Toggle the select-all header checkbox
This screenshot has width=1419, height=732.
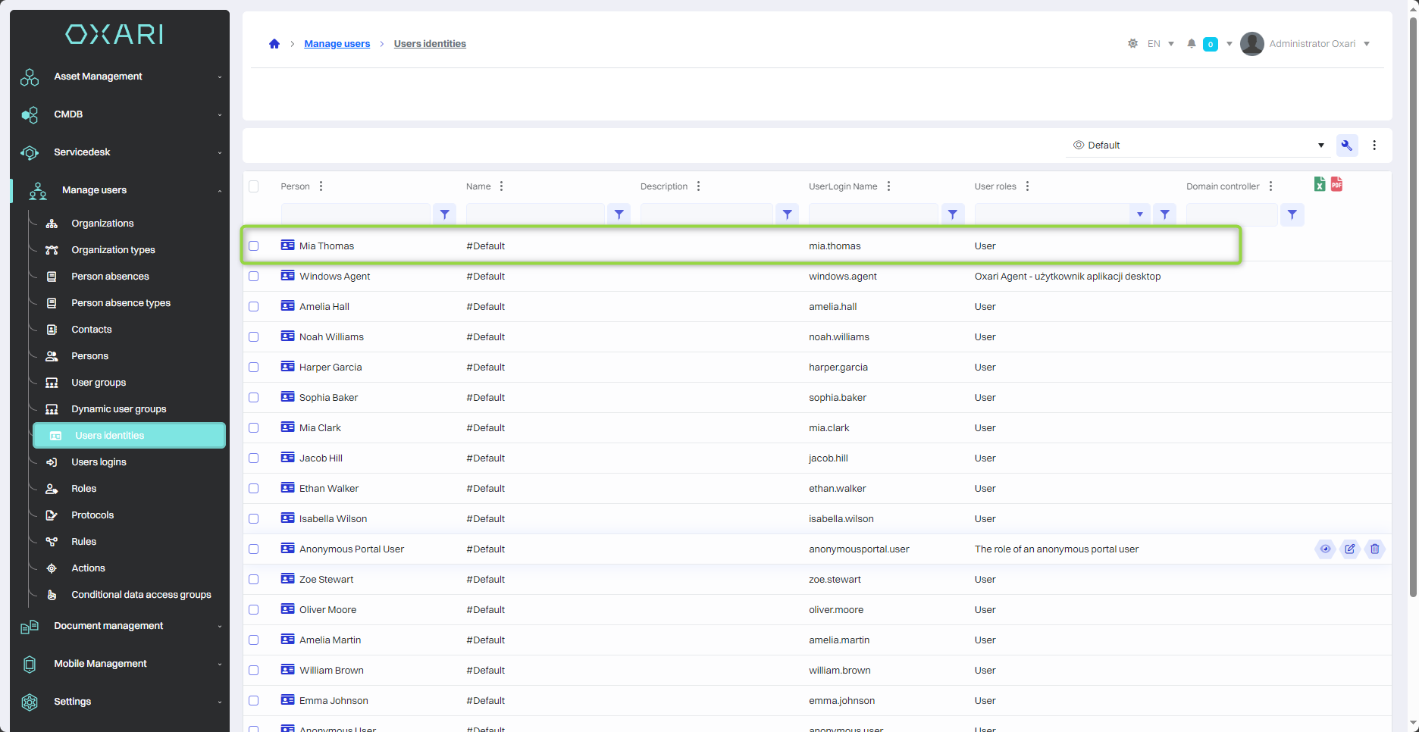click(x=254, y=186)
